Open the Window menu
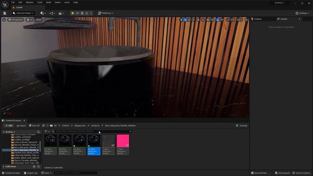Image resolution: width=313 pixels, height=176 pixels. tap(29, 2)
